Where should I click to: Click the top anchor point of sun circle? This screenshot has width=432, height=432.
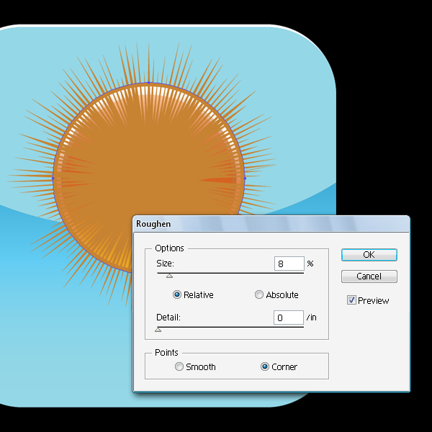tap(149, 82)
